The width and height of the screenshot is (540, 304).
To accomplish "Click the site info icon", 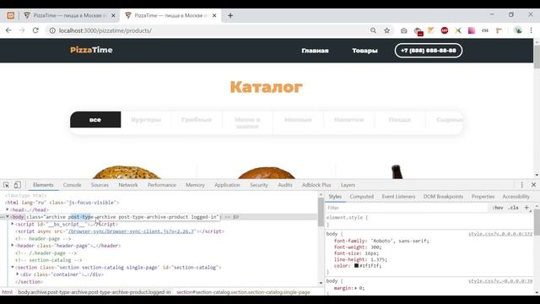I will 52,30.
